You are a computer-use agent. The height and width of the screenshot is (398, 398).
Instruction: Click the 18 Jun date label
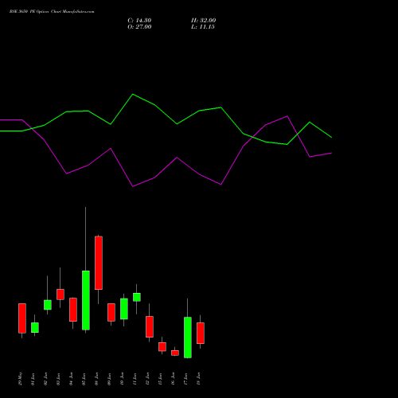(199, 379)
